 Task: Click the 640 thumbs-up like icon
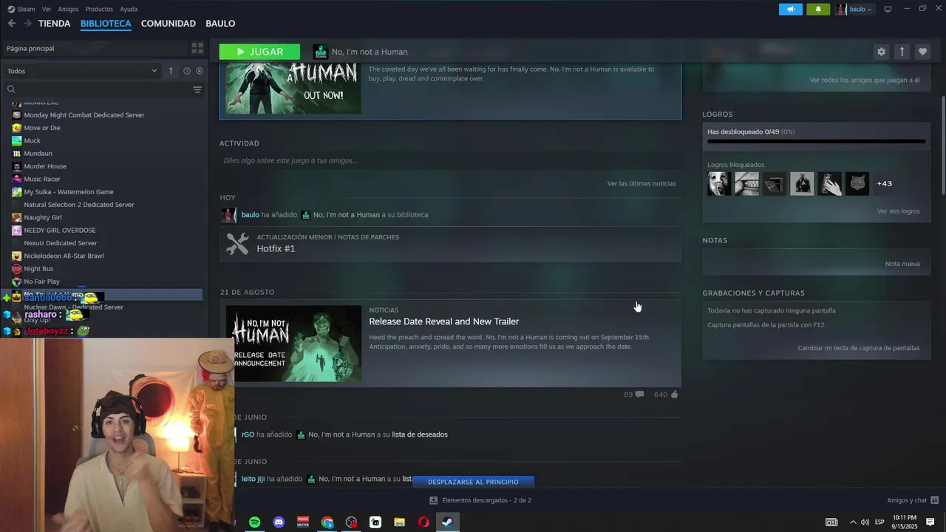click(x=674, y=395)
